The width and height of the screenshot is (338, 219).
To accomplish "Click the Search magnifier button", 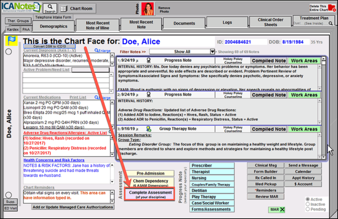I will coord(50,8).
